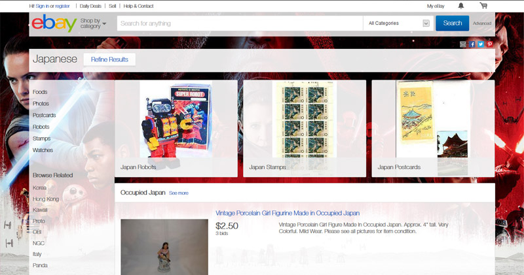Select the Robots category in sidebar

41,127
